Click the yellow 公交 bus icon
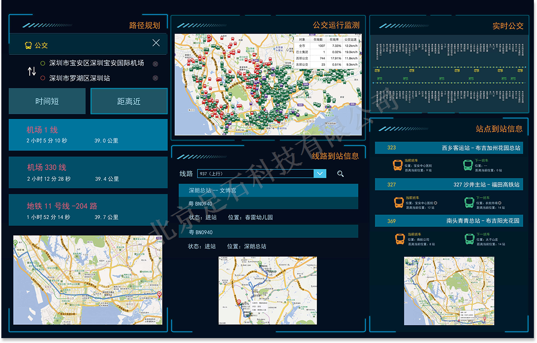The image size is (537, 343). pos(28,45)
